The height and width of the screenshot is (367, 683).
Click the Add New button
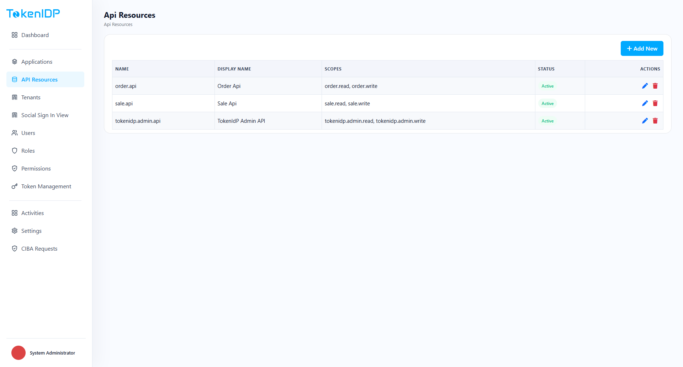pos(642,48)
